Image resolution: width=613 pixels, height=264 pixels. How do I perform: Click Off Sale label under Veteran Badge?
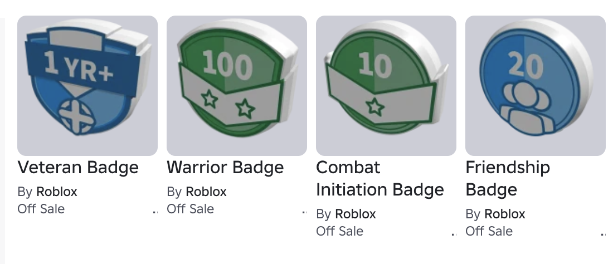tap(41, 209)
